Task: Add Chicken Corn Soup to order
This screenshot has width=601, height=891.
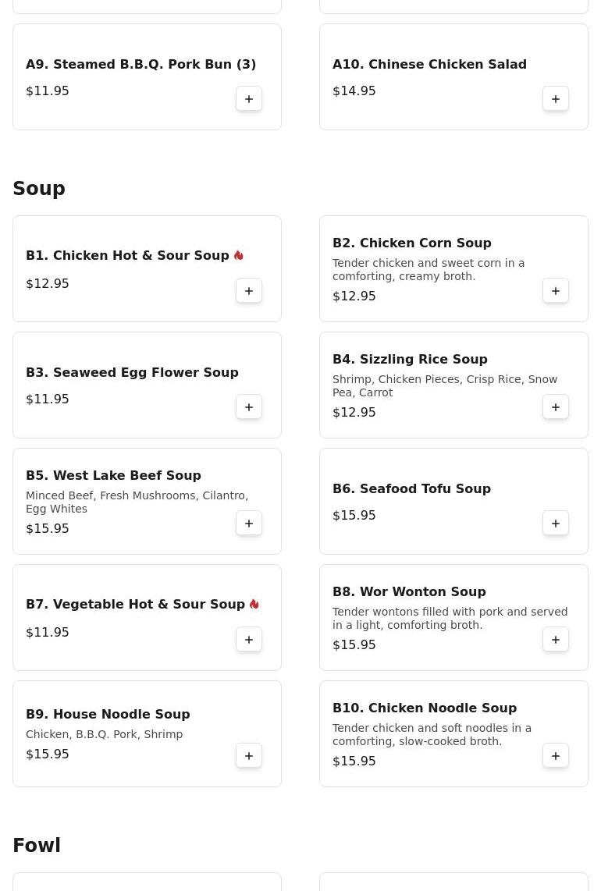Action: (x=556, y=291)
